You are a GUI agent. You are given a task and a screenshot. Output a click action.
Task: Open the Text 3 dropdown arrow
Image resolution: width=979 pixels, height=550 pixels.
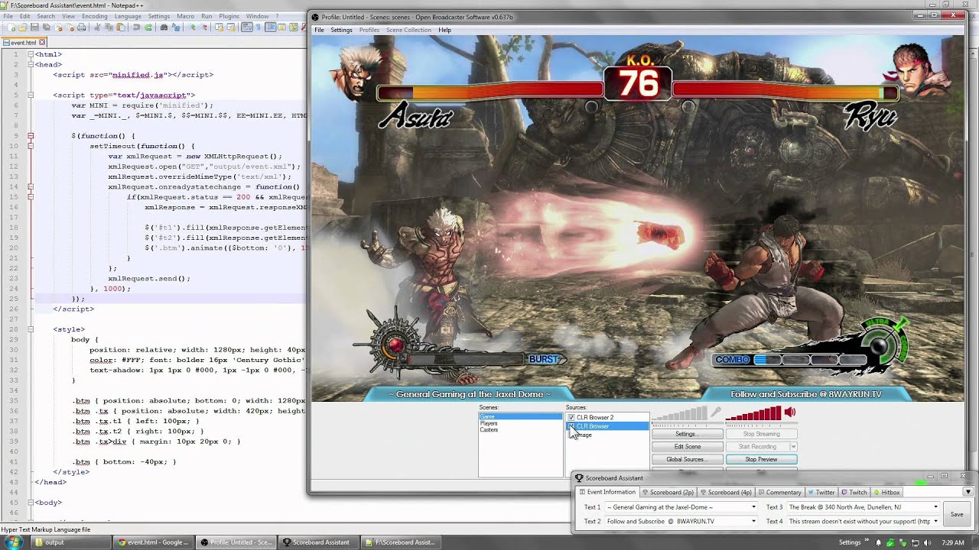[x=935, y=507]
